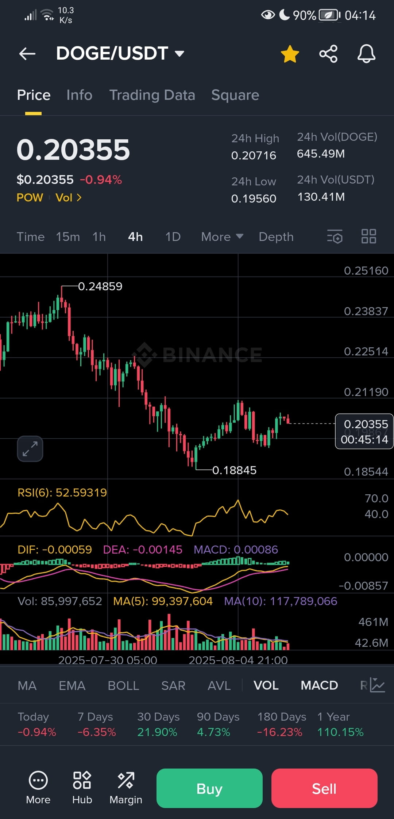Click the 24h Low value 0.19560
394x819 pixels.
click(x=254, y=199)
